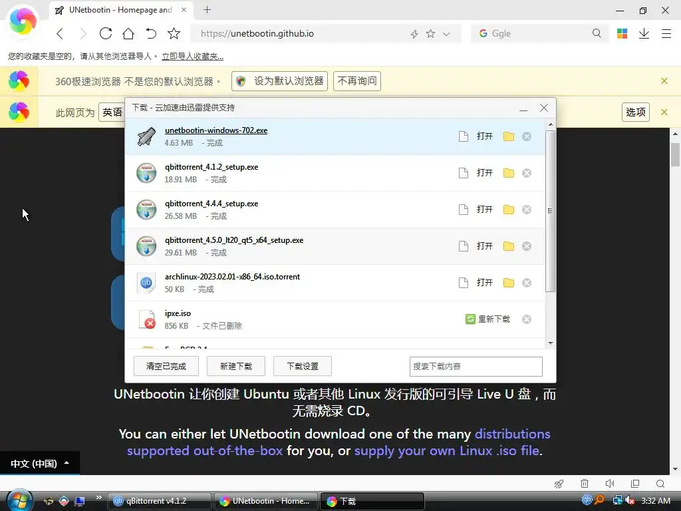Open the translation 选项 button
The image size is (681, 511).
click(635, 112)
